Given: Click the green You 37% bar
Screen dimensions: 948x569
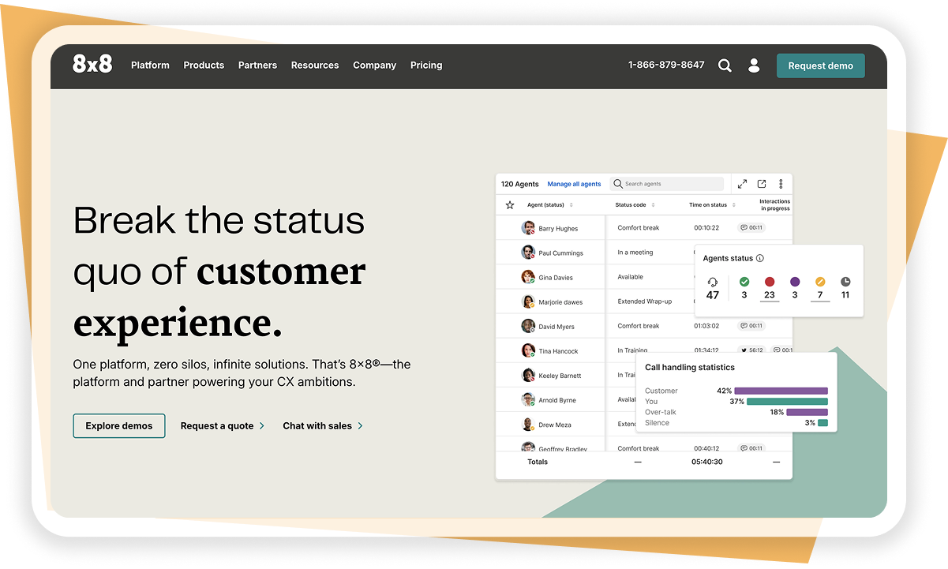Looking at the screenshot, I should (787, 401).
